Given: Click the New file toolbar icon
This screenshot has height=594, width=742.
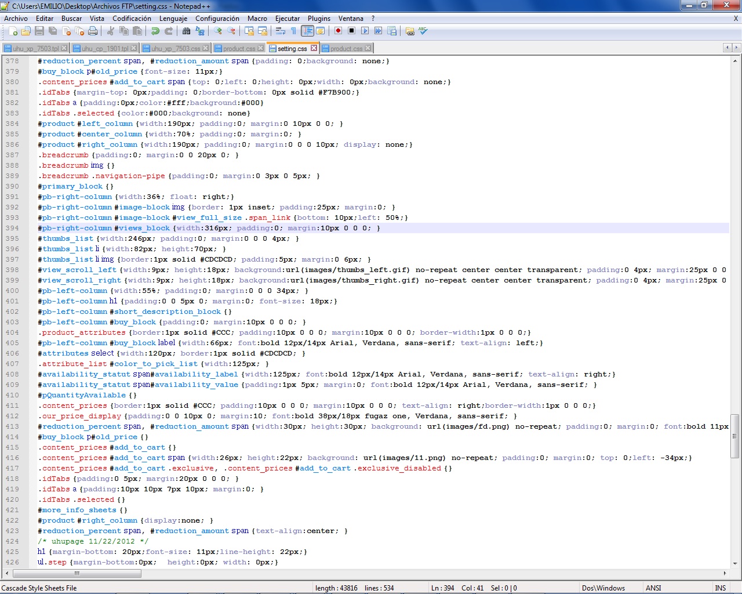Looking at the screenshot, I should tap(13, 31).
